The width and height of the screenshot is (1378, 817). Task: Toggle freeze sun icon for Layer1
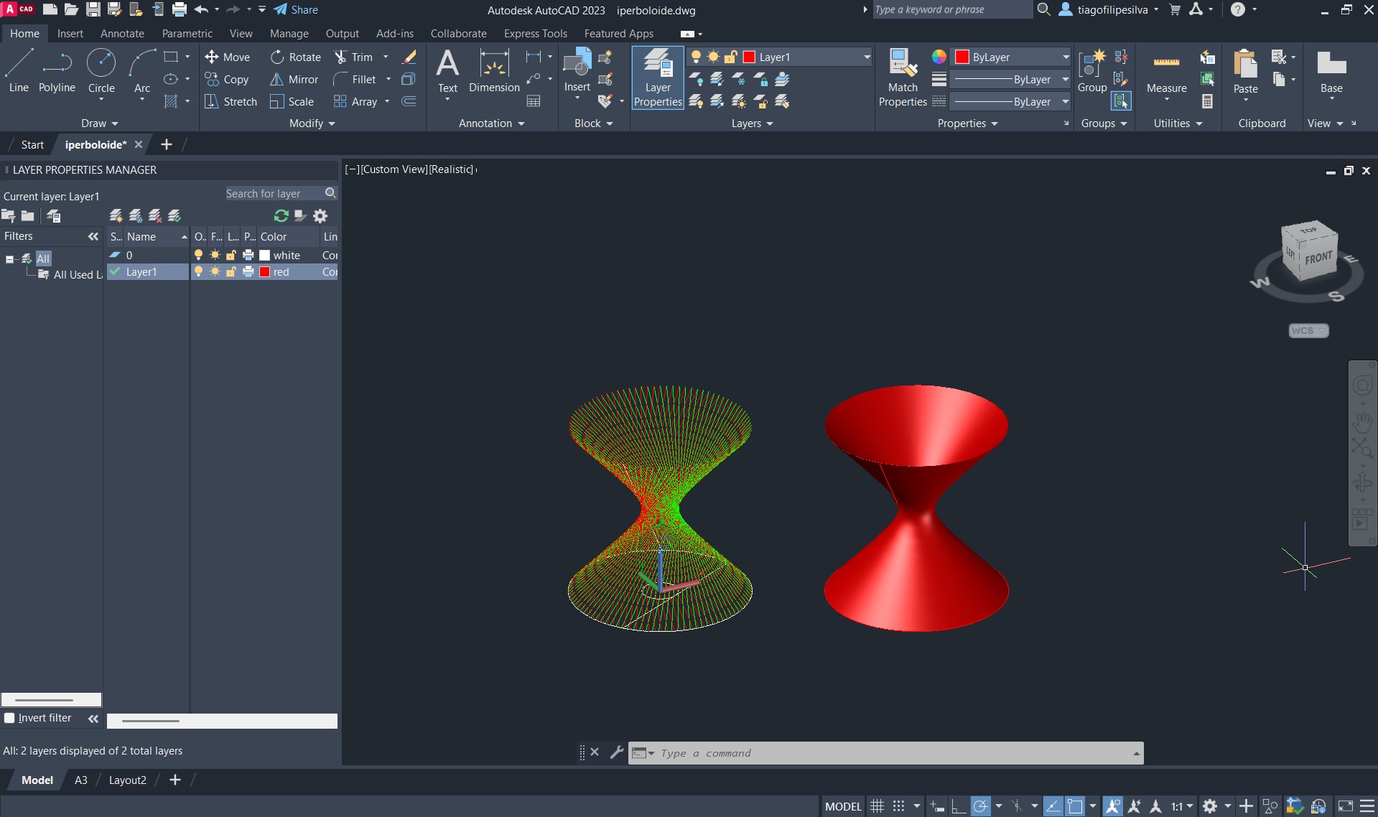coord(215,271)
